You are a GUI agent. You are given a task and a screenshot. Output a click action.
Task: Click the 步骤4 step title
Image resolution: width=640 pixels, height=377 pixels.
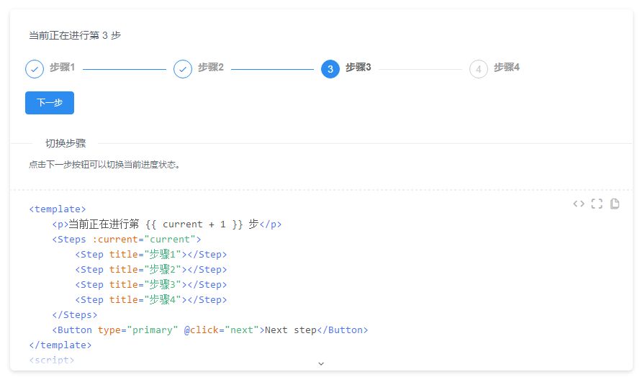point(507,68)
